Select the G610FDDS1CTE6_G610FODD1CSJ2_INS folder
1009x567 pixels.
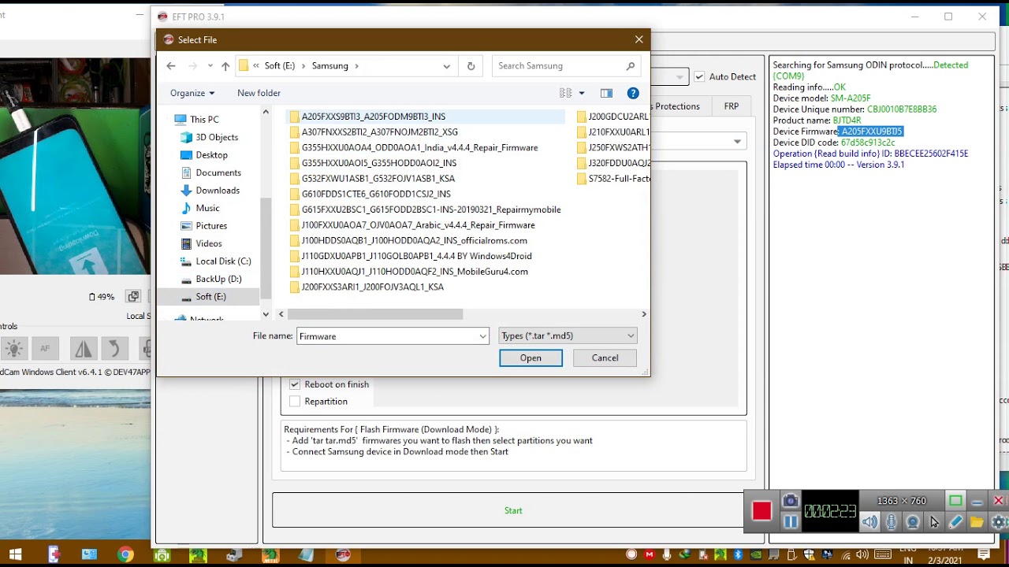[376, 194]
